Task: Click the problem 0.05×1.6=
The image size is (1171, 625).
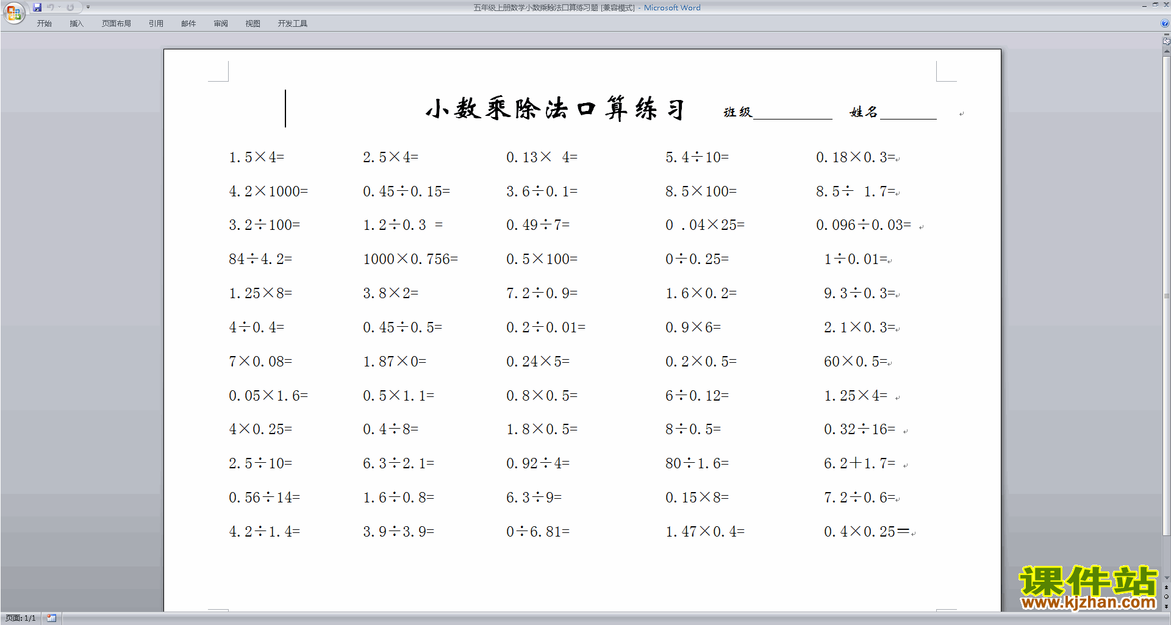Action: (268, 396)
